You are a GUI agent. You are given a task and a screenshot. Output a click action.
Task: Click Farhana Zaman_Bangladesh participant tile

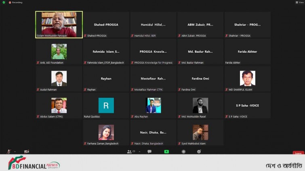106,132
